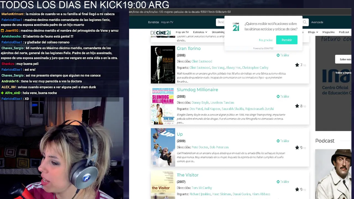
Task: Click chat username Chaves_Sergio introducing Máximo
Action: coord(12,48)
